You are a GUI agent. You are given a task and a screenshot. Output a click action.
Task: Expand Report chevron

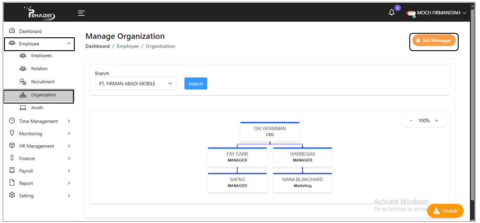69,183
